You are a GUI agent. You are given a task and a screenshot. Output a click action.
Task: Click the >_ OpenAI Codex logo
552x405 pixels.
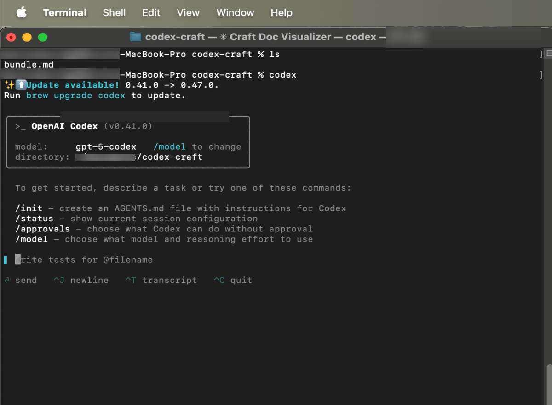coord(20,126)
